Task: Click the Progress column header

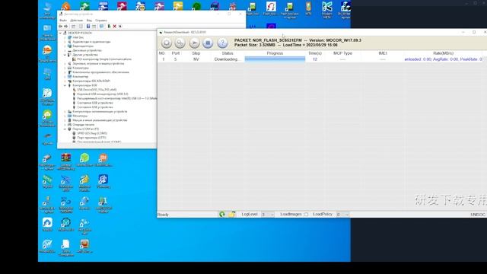Action: pos(275,53)
